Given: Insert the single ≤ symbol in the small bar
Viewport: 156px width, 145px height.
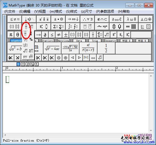Looking at the screenshot, I should [52, 35].
